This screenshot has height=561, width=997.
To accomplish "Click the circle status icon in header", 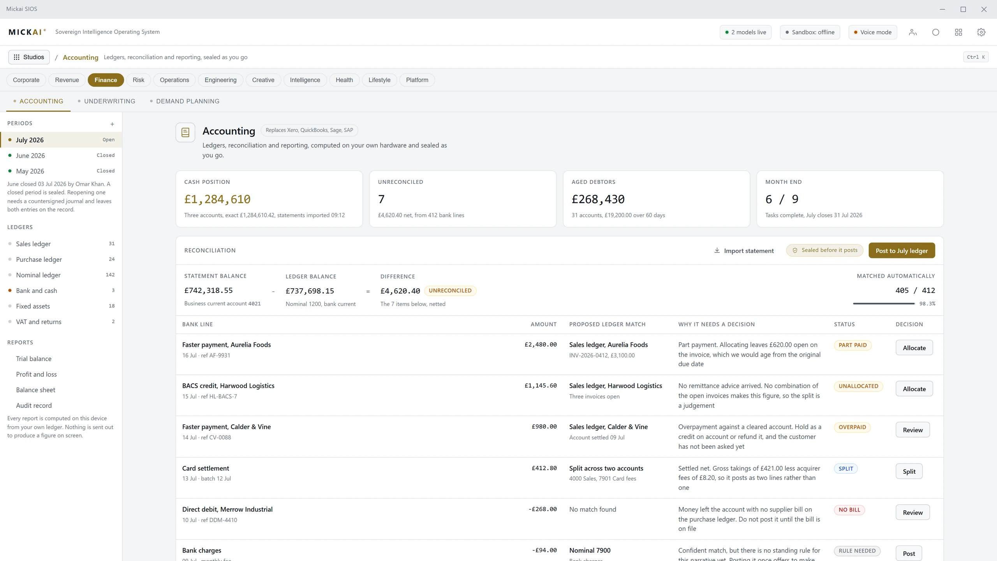I will 935,32.
